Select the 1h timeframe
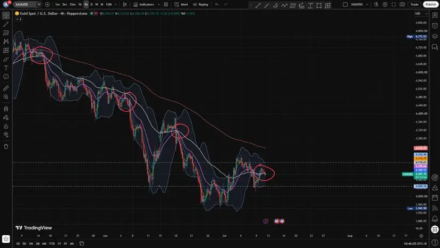This screenshot has width=440, height=248. pos(80,4)
